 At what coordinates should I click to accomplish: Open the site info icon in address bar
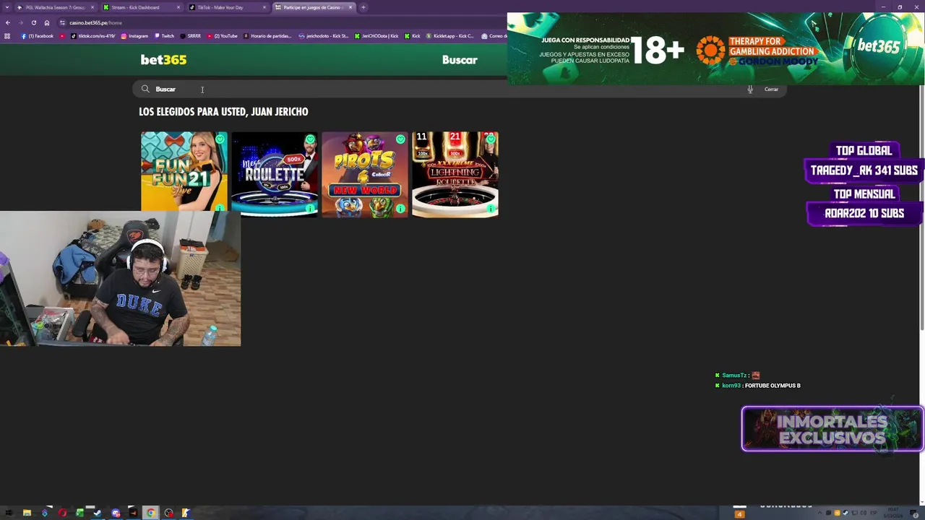click(62, 22)
